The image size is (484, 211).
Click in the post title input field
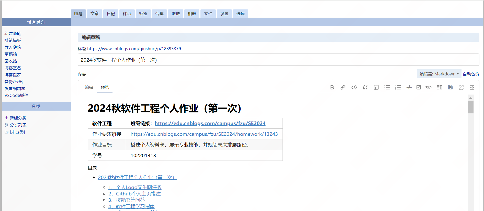click(x=278, y=60)
